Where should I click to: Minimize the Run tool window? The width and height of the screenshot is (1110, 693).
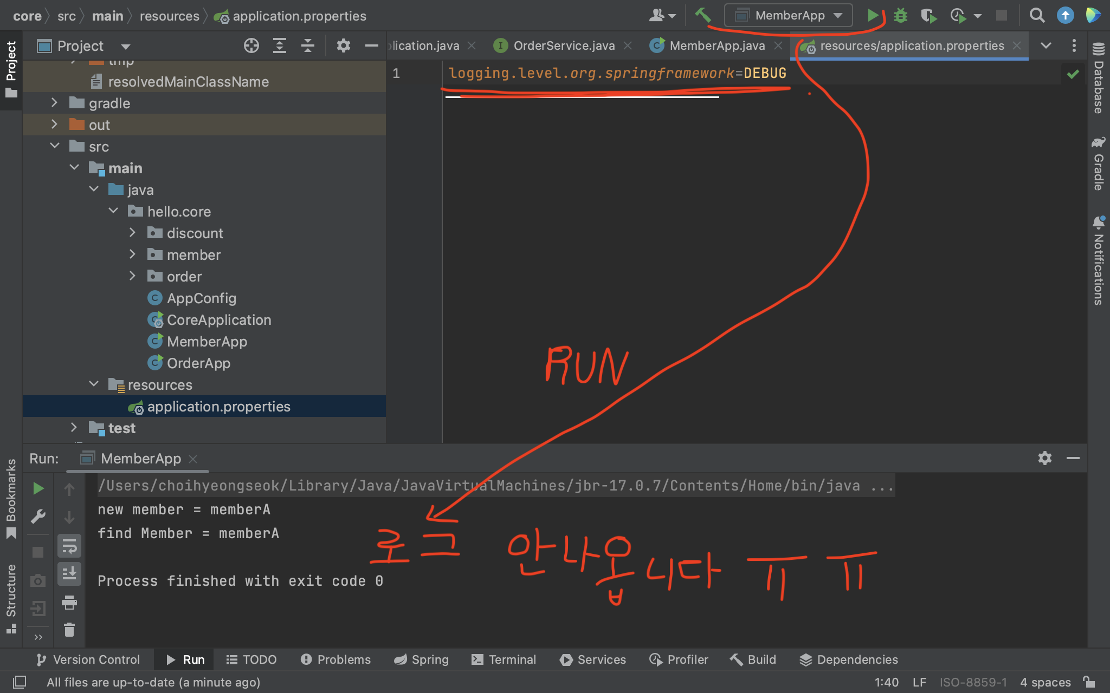(x=1073, y=459)
